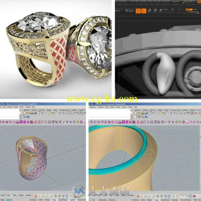Toggle Grid Snap in left Rhino status bar
The height and width of the screenshot is (201, 201).
pos(33,200)
